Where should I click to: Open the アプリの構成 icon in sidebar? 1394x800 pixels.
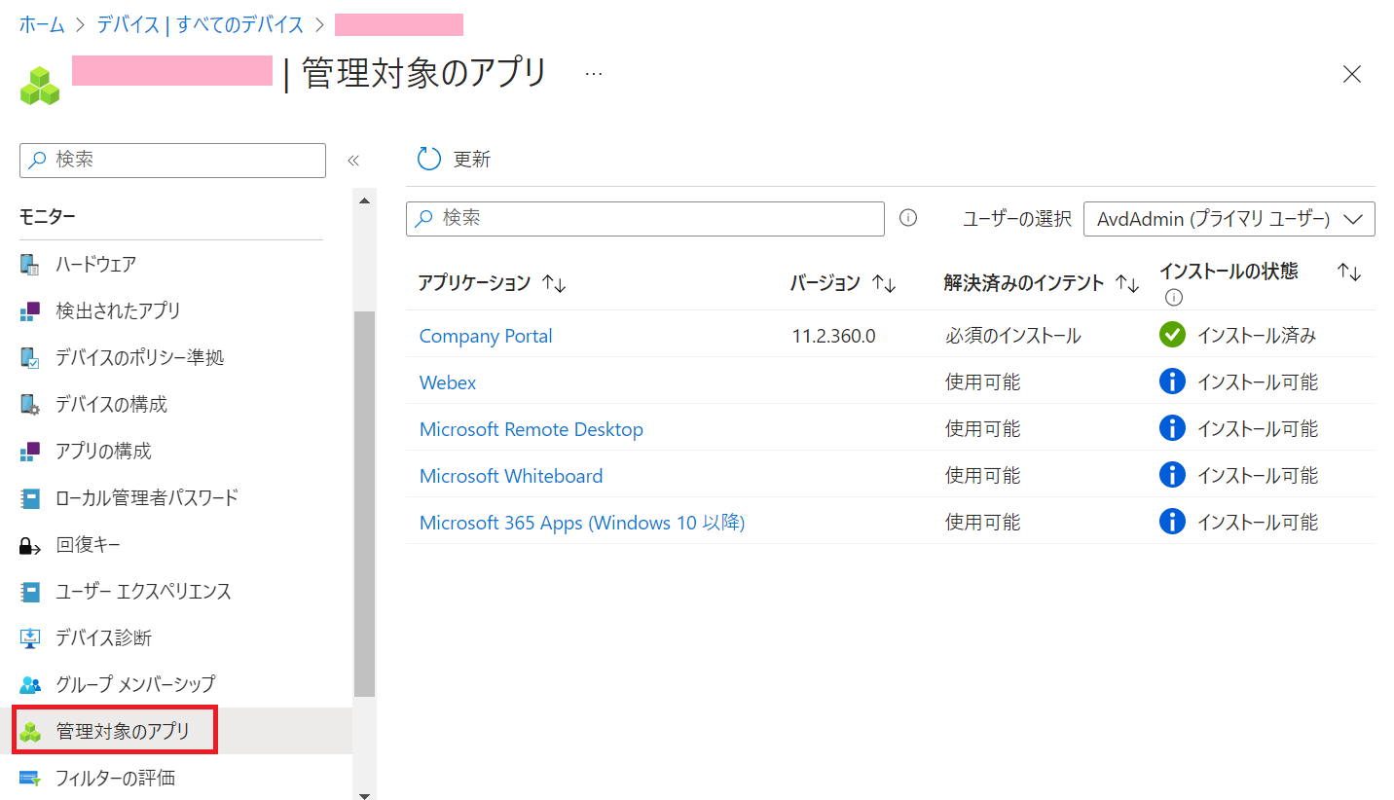[30, 452]
